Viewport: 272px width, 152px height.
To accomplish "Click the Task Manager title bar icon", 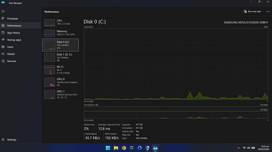I will (3, 2).
